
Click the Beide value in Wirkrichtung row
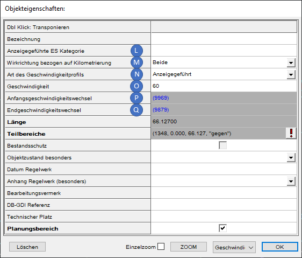pyautogui.click(x=160, y=62)
